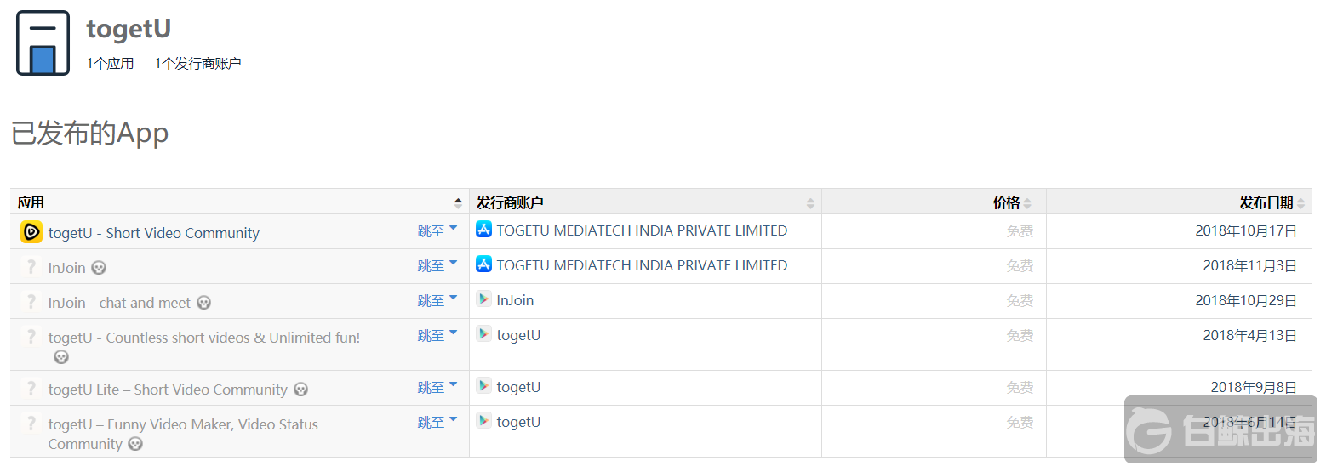Viewport: 1326px width, 472px height.
Task: Click the 已发布的App heading
Action: 90,134
